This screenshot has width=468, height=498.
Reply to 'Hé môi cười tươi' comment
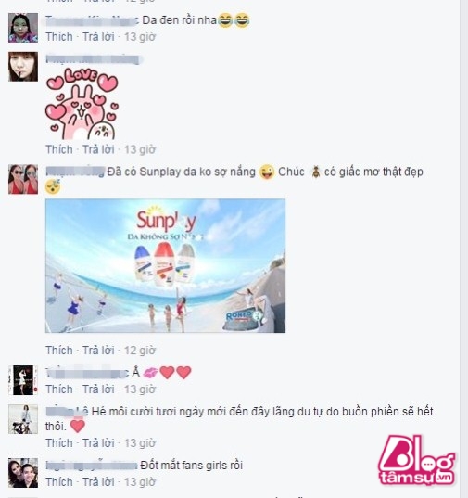pos(98,443)
